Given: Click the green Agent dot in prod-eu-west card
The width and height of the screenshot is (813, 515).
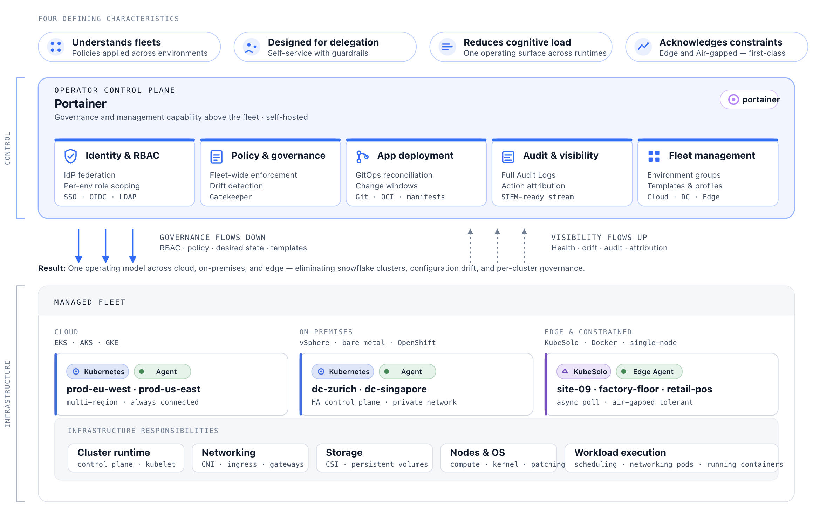Looking at the screenshot, I should 142,371.
